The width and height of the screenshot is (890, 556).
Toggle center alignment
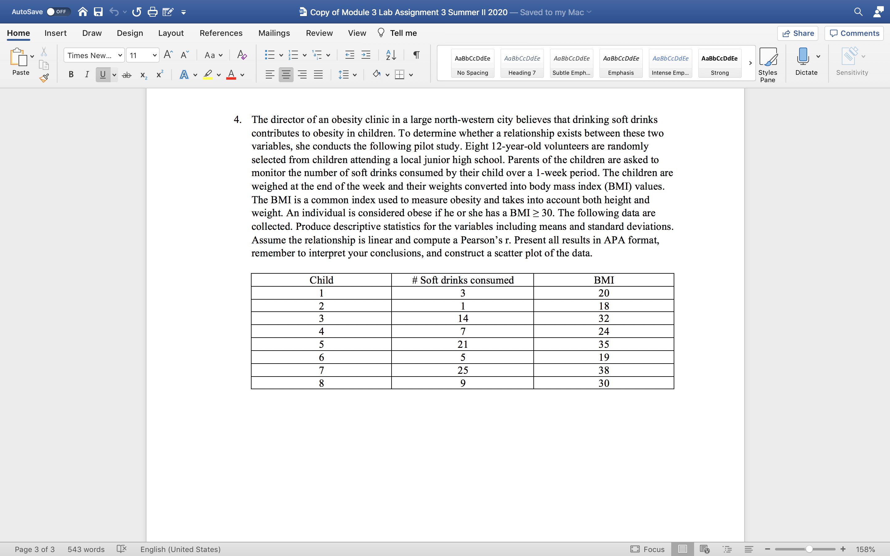pyautogui.click(x=286, y=75)
